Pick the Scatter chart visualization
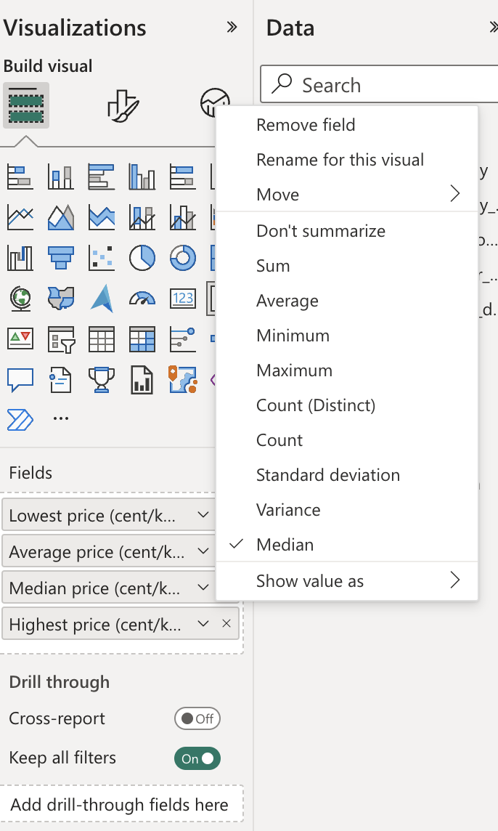The image size is (498, 831). coord(102,257)
